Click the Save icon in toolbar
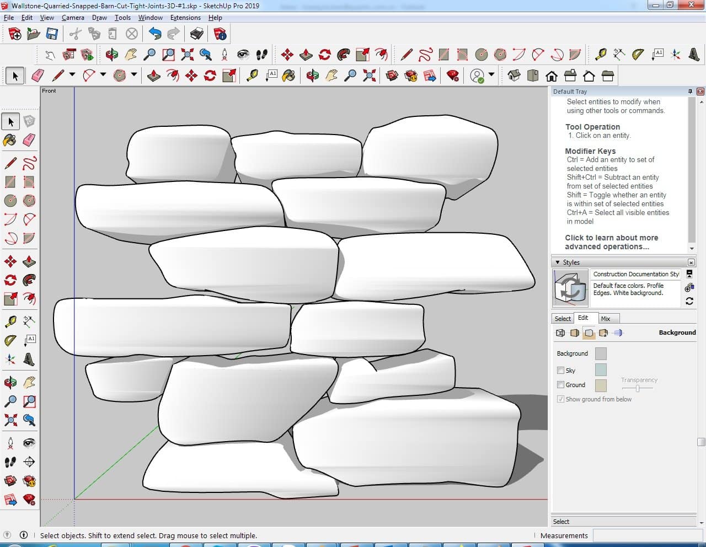Screen dimensions: 706x547 coord(52,34)
